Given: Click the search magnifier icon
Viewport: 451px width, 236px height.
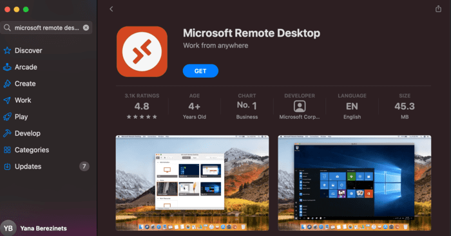Looking at the screenshot, I should click(x=7, y=28).
